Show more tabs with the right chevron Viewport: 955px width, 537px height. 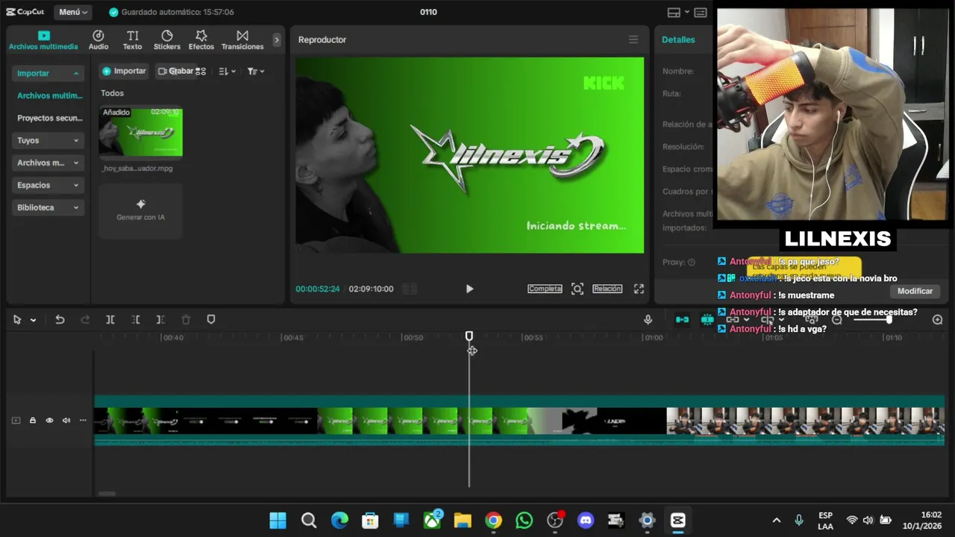click(x=277, y=40)
